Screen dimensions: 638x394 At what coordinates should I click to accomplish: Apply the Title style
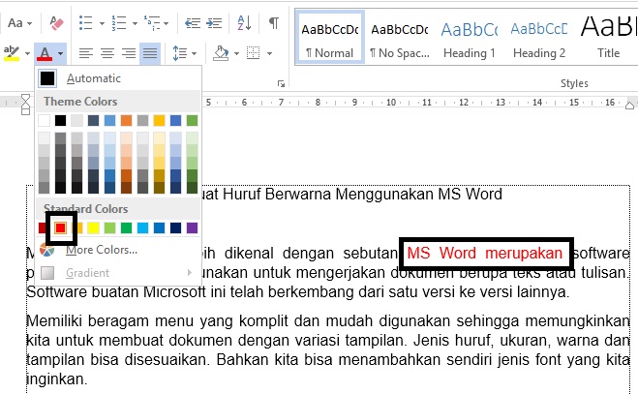coord(608,38)
